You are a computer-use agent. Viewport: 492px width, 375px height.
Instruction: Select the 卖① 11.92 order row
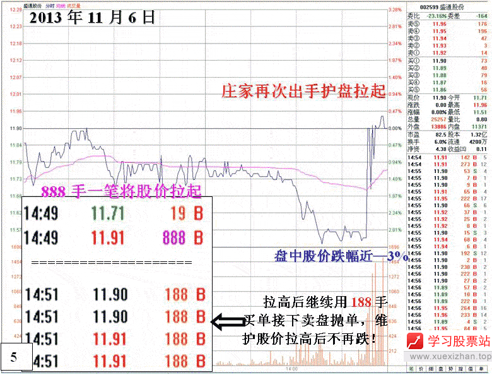[x=447, y=53]
